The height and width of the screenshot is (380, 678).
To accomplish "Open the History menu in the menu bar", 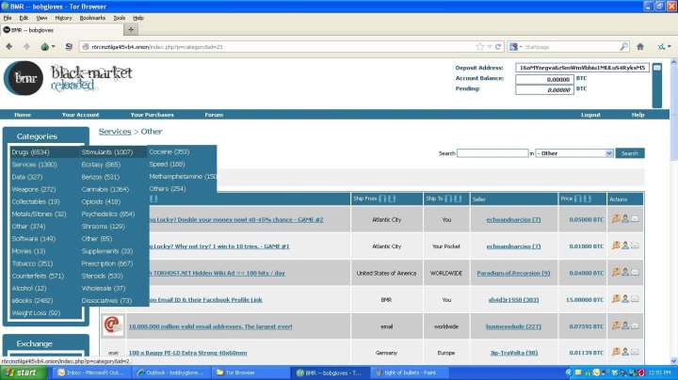I will tap(63, 18).
